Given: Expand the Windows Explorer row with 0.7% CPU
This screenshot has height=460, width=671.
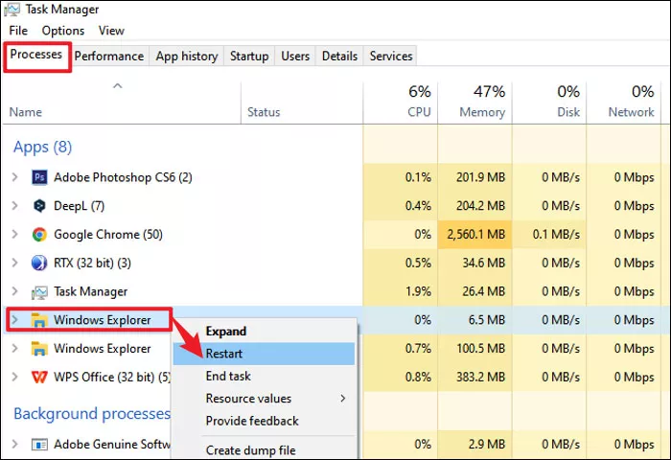Looking at the screenshot, I should (x=15, y=348).
